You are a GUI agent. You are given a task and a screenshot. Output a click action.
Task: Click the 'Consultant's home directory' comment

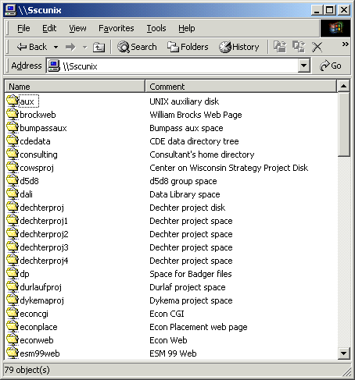click(x=202, y=154)
